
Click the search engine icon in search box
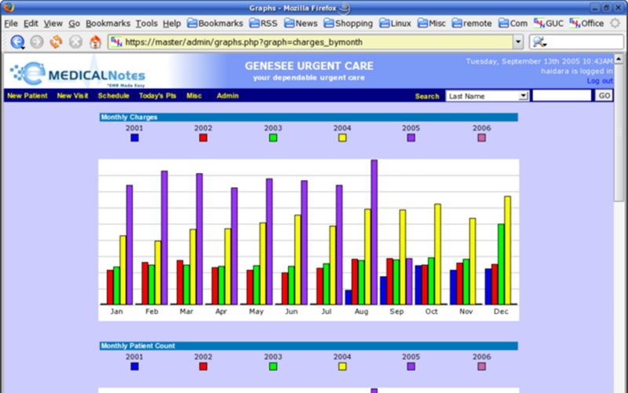539,42
